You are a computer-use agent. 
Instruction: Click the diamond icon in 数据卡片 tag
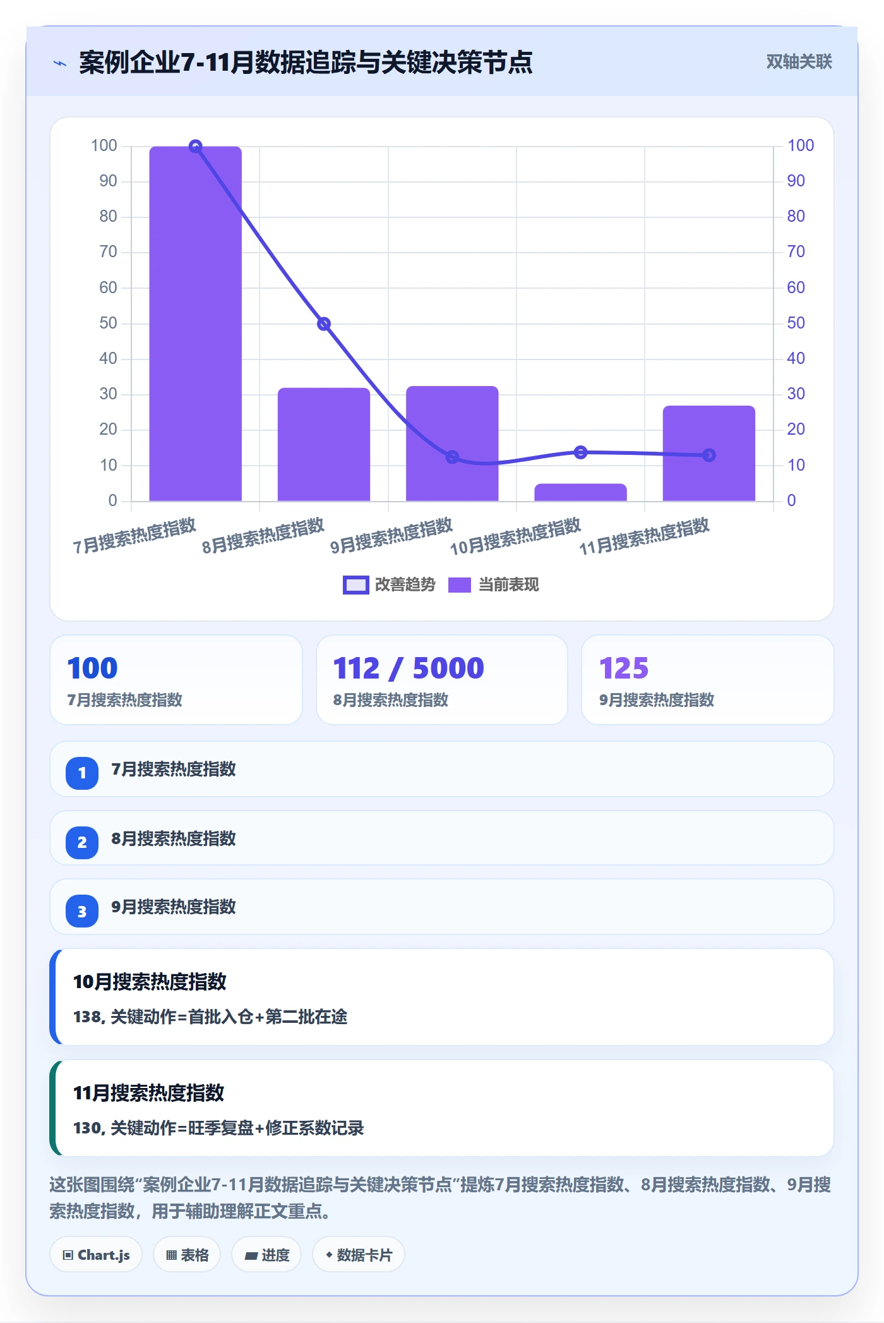coord(329,1255)
